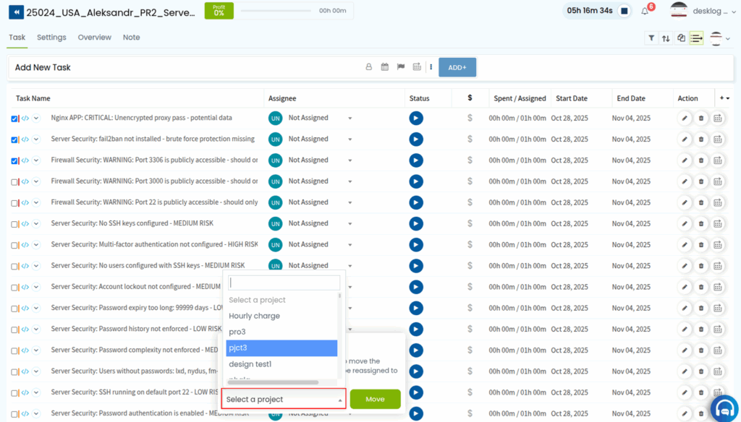Viewport: 741px width, 422px height.
Task: Click the ADD+ button
Action: coord(457,67)
